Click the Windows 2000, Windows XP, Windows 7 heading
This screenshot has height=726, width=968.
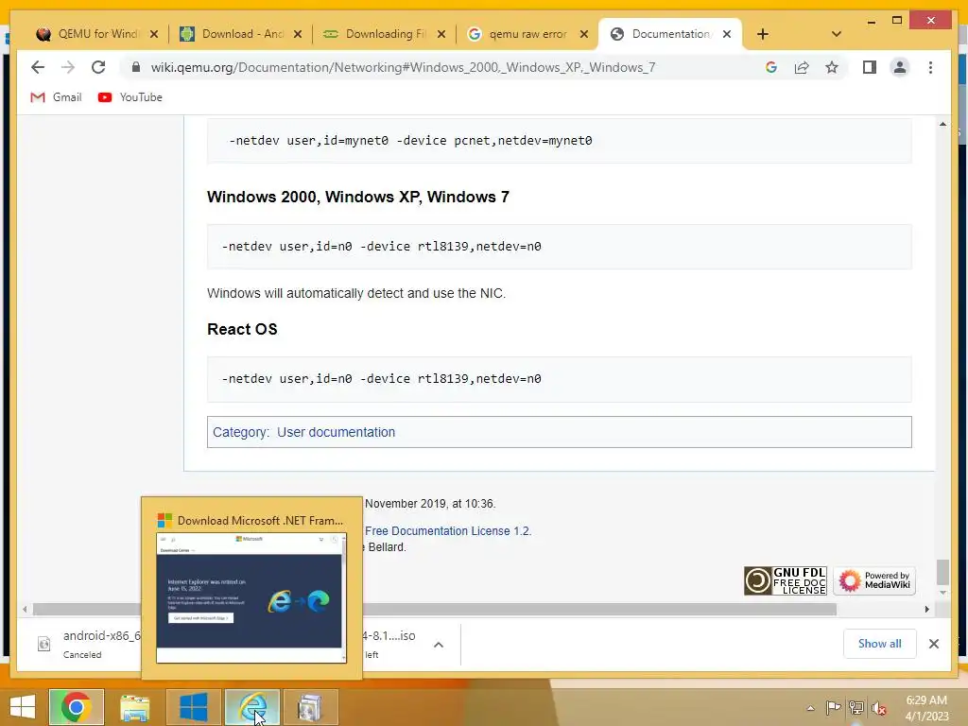tap(358, 197)
